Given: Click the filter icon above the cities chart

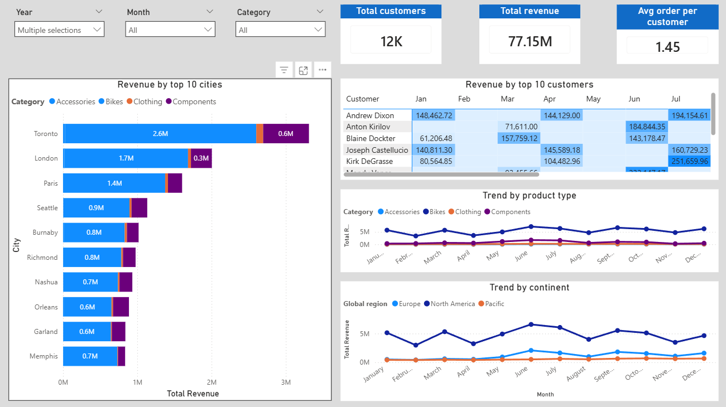Looking at the screenshot, I should 284,70.
